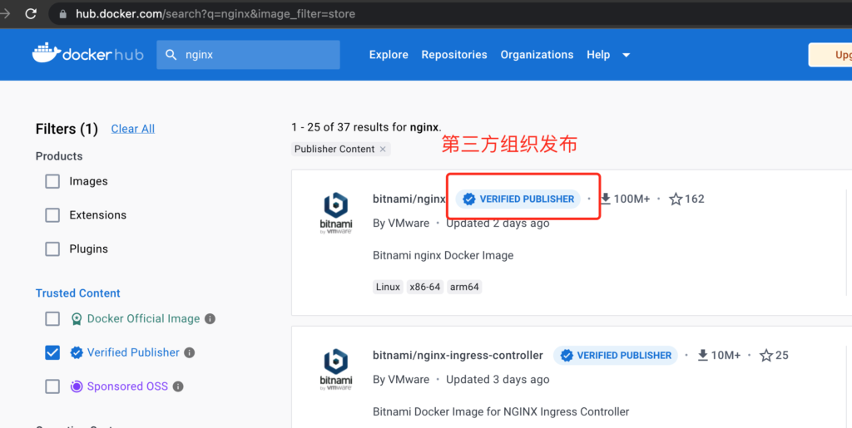Screen dimensions: 852x428
Task: Click the Docker Official Image ribbon icon
Action: tap(77, 319)
